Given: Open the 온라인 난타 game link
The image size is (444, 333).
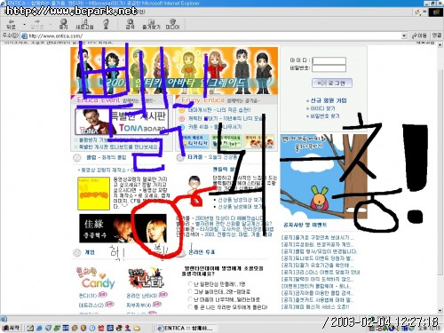Looking at the screenshot, I should pos(141,296).
